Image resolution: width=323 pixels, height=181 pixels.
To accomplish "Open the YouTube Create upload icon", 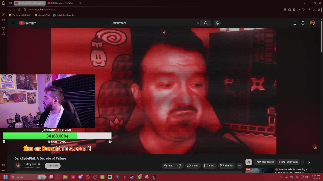I will 295,23.
